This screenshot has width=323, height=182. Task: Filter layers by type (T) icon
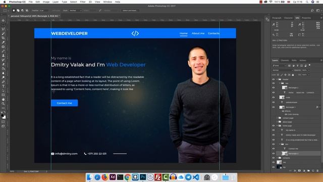(297, 66)
